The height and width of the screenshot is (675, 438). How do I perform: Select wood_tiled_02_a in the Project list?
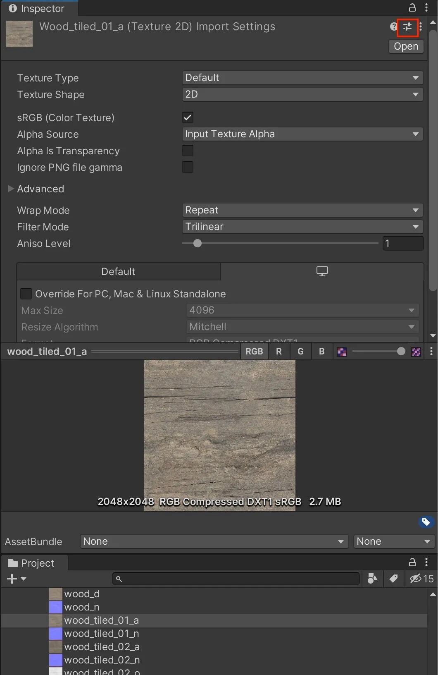[102, 647]
